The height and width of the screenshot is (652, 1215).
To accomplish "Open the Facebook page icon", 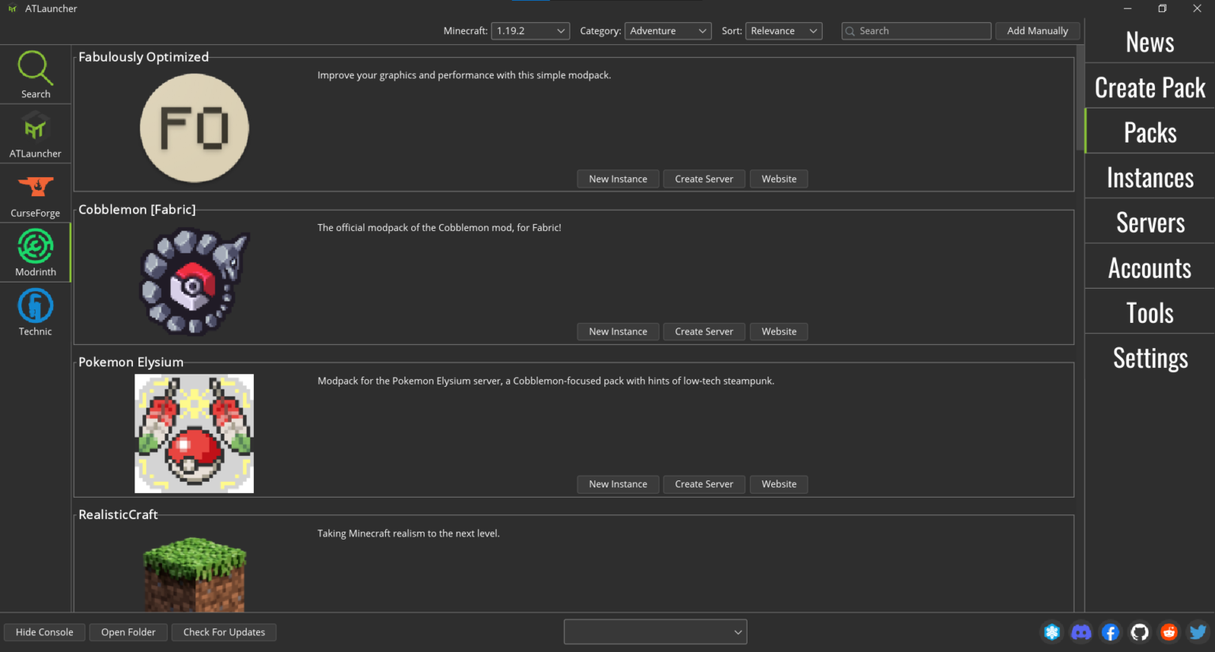I will tap(1110, 631).
